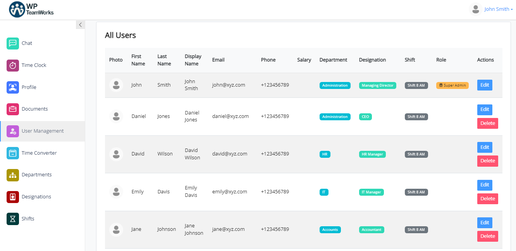Viewport: 516px width, 251px height.
Task: Click the Departments hierarchy icon
Action: click(x=12, y=174)
